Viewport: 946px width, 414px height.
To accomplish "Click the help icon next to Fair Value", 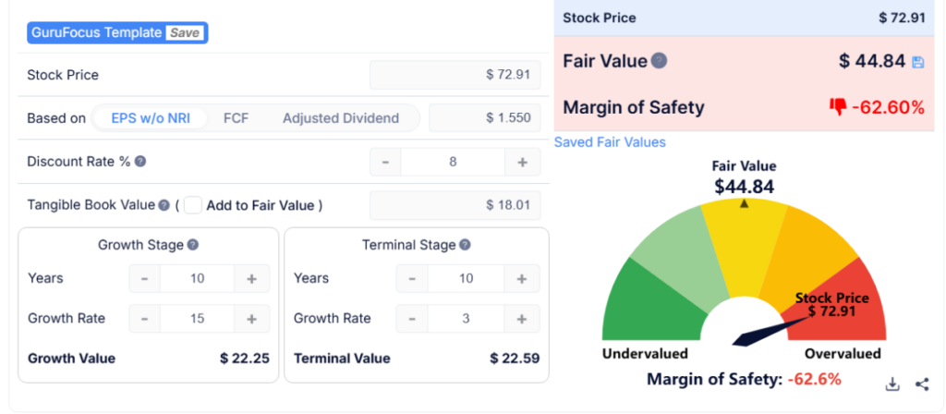I will 659,61.
